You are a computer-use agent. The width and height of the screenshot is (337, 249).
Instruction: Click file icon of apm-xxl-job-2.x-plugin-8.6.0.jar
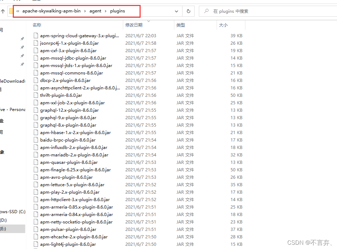(x=36, y=103)
